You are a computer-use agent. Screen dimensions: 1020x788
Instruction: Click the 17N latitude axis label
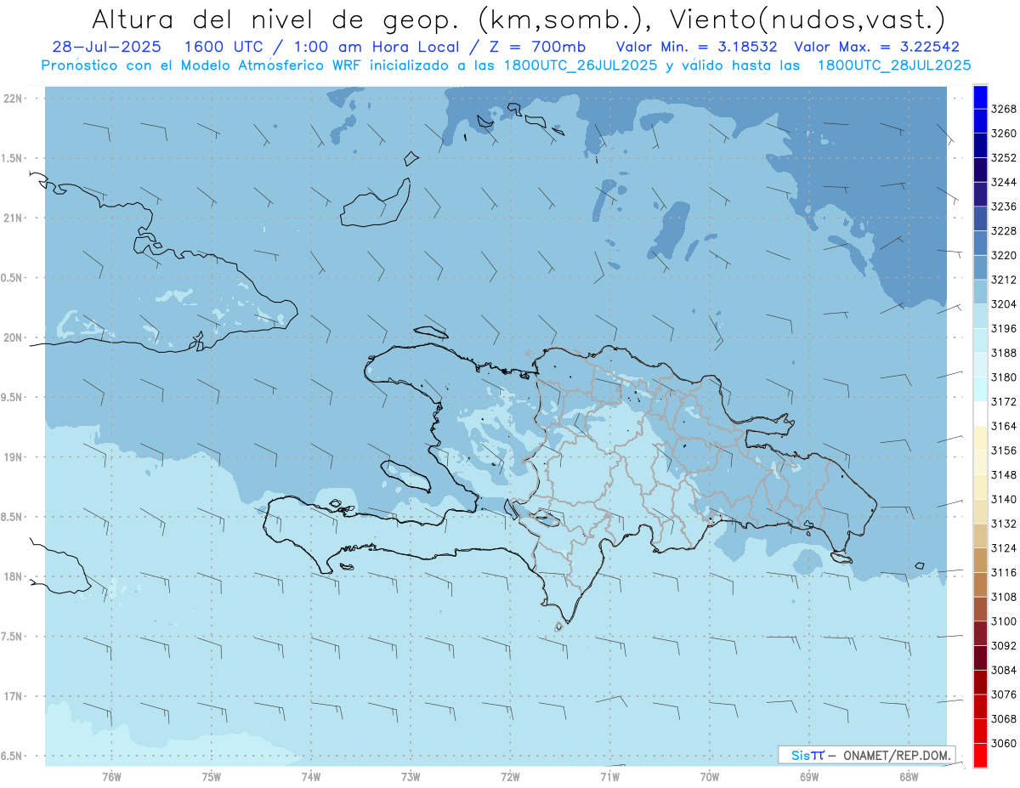pyautogui.click(x=14, y=696)
